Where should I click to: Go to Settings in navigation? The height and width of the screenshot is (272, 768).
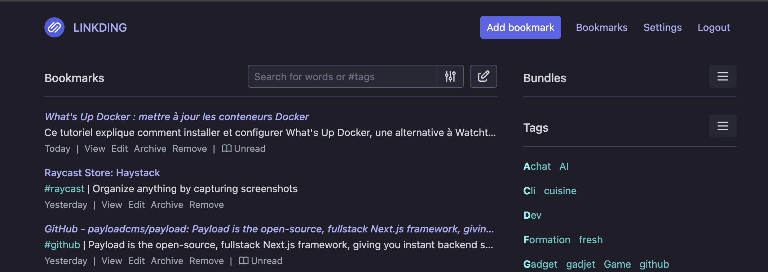tap(662, 27)
